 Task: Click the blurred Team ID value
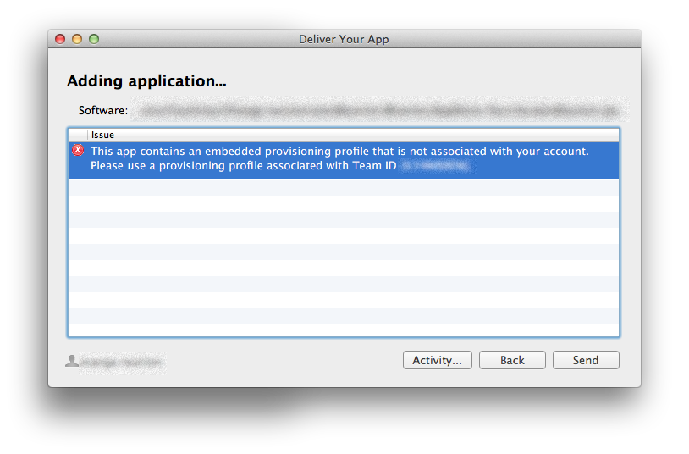[x=438, y=166]
